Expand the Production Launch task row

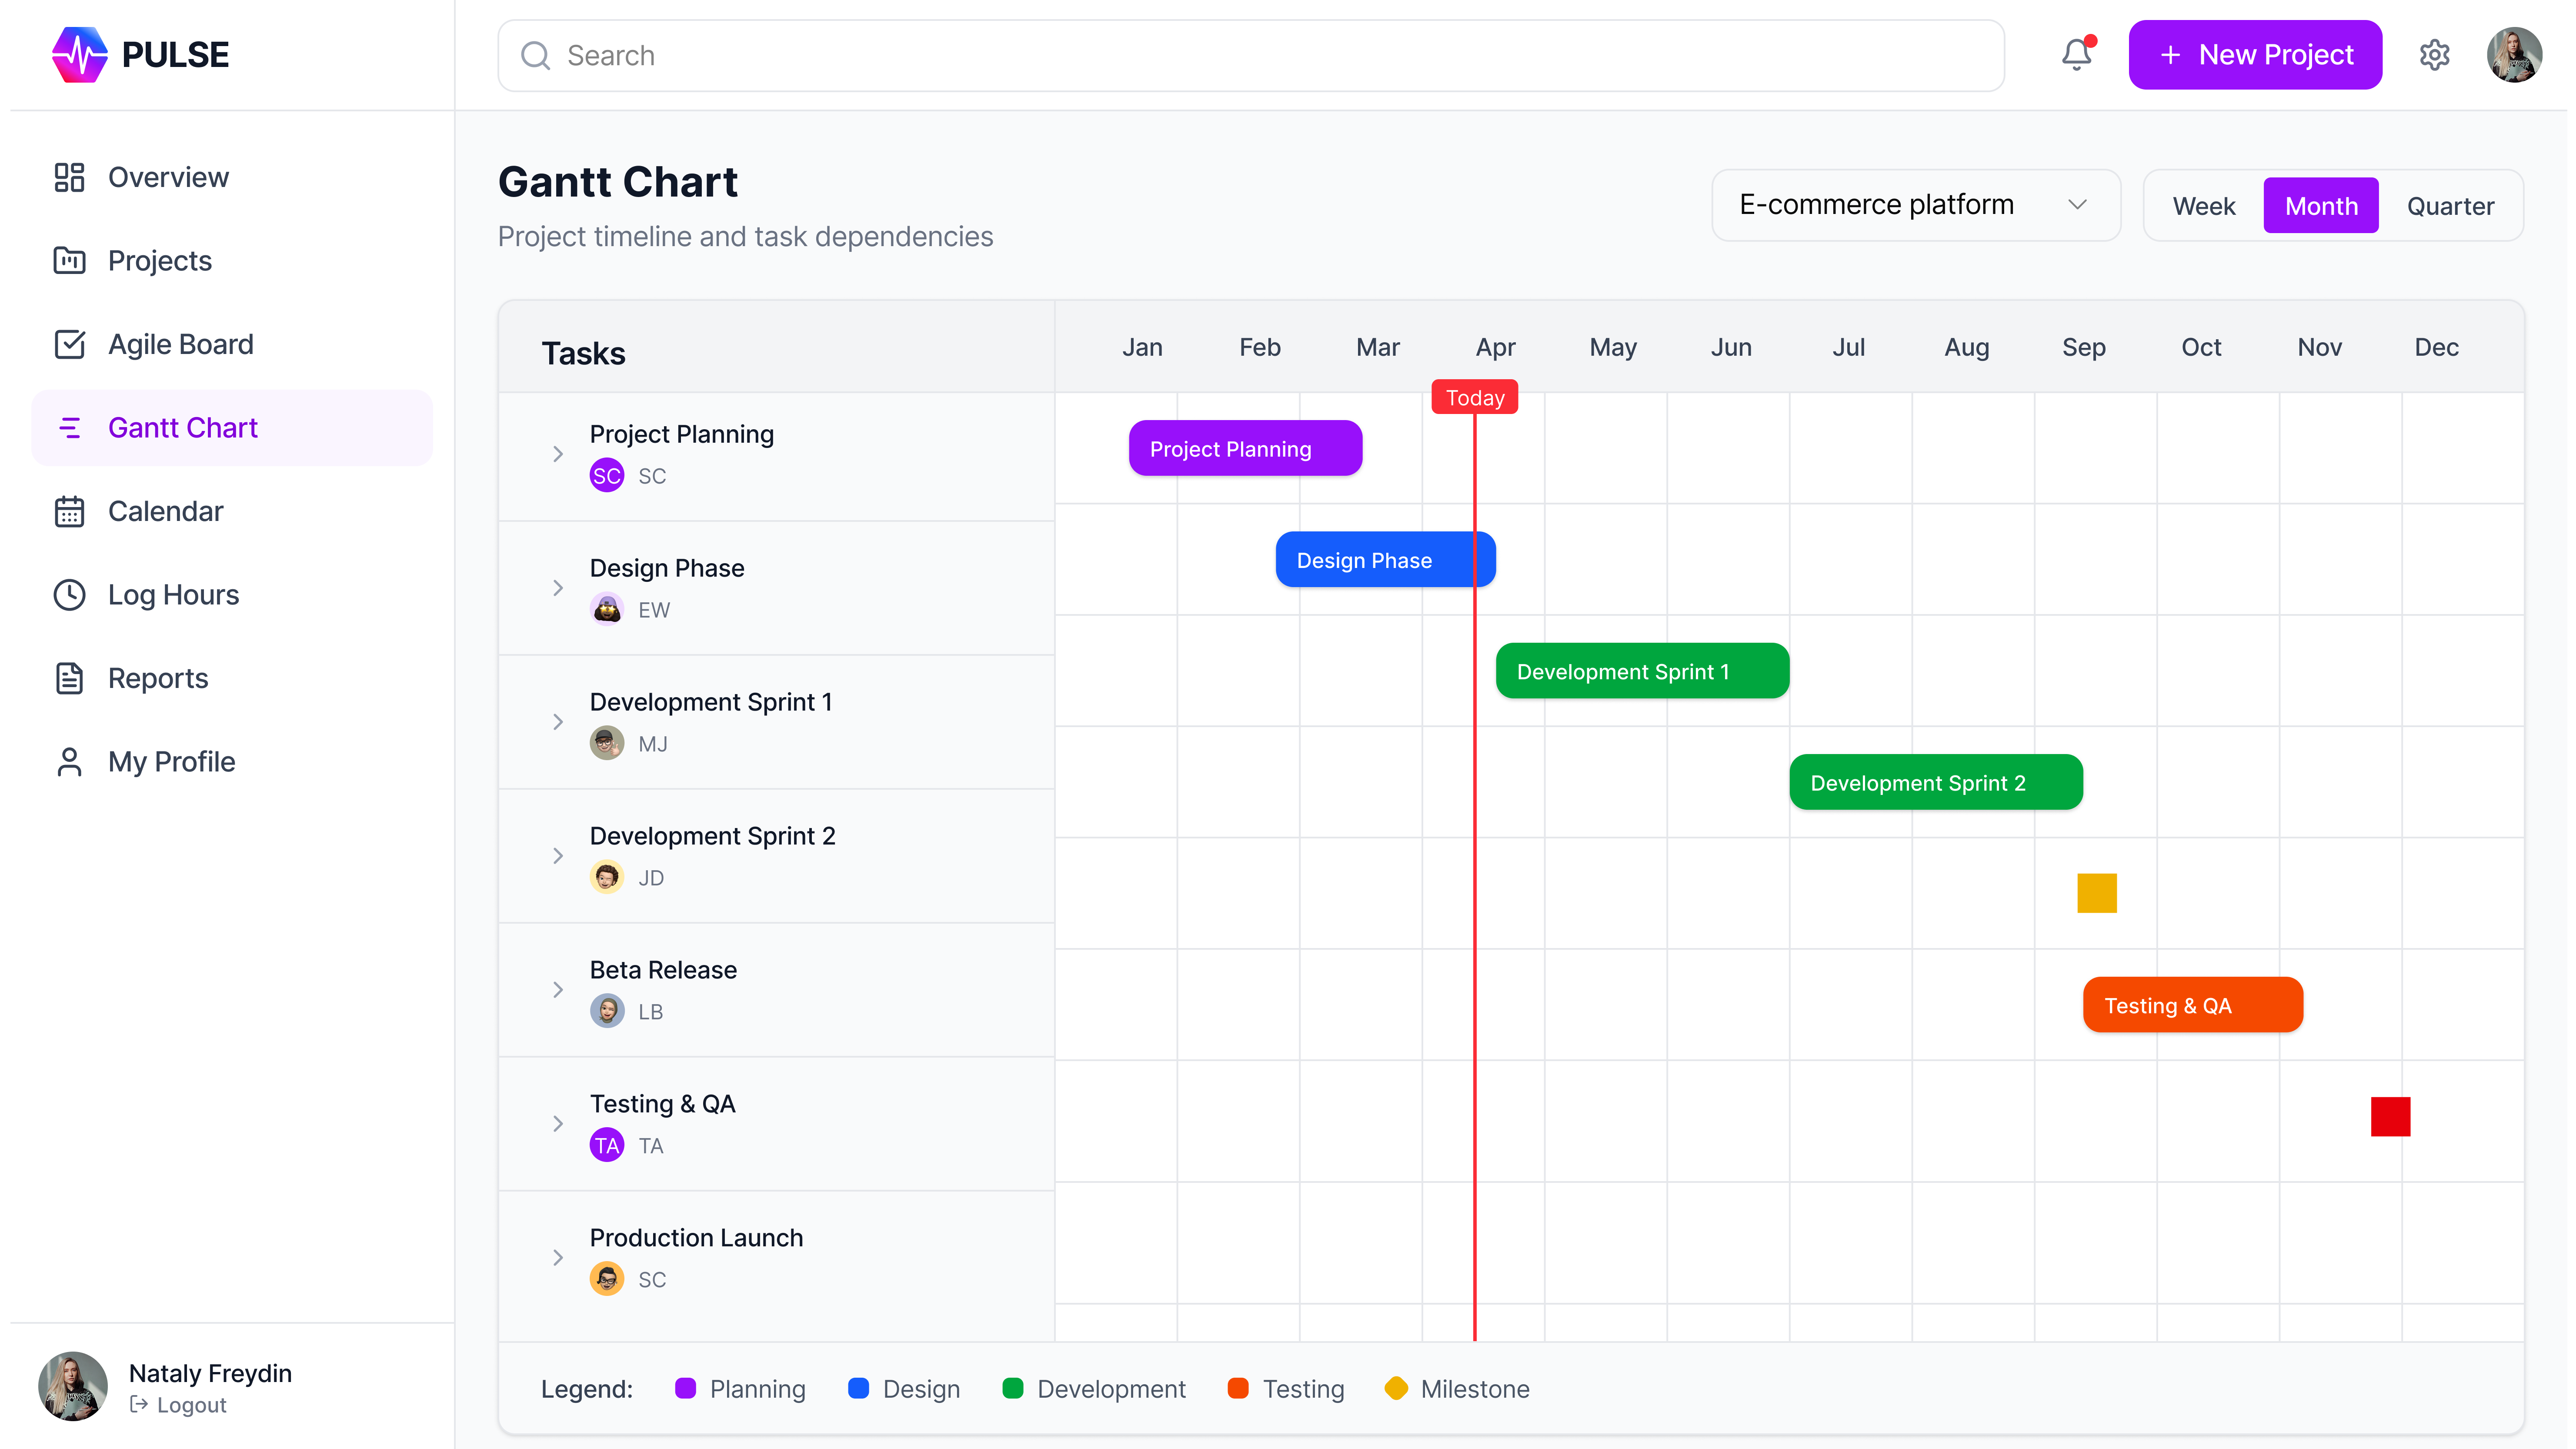(x=558, y=1258)
